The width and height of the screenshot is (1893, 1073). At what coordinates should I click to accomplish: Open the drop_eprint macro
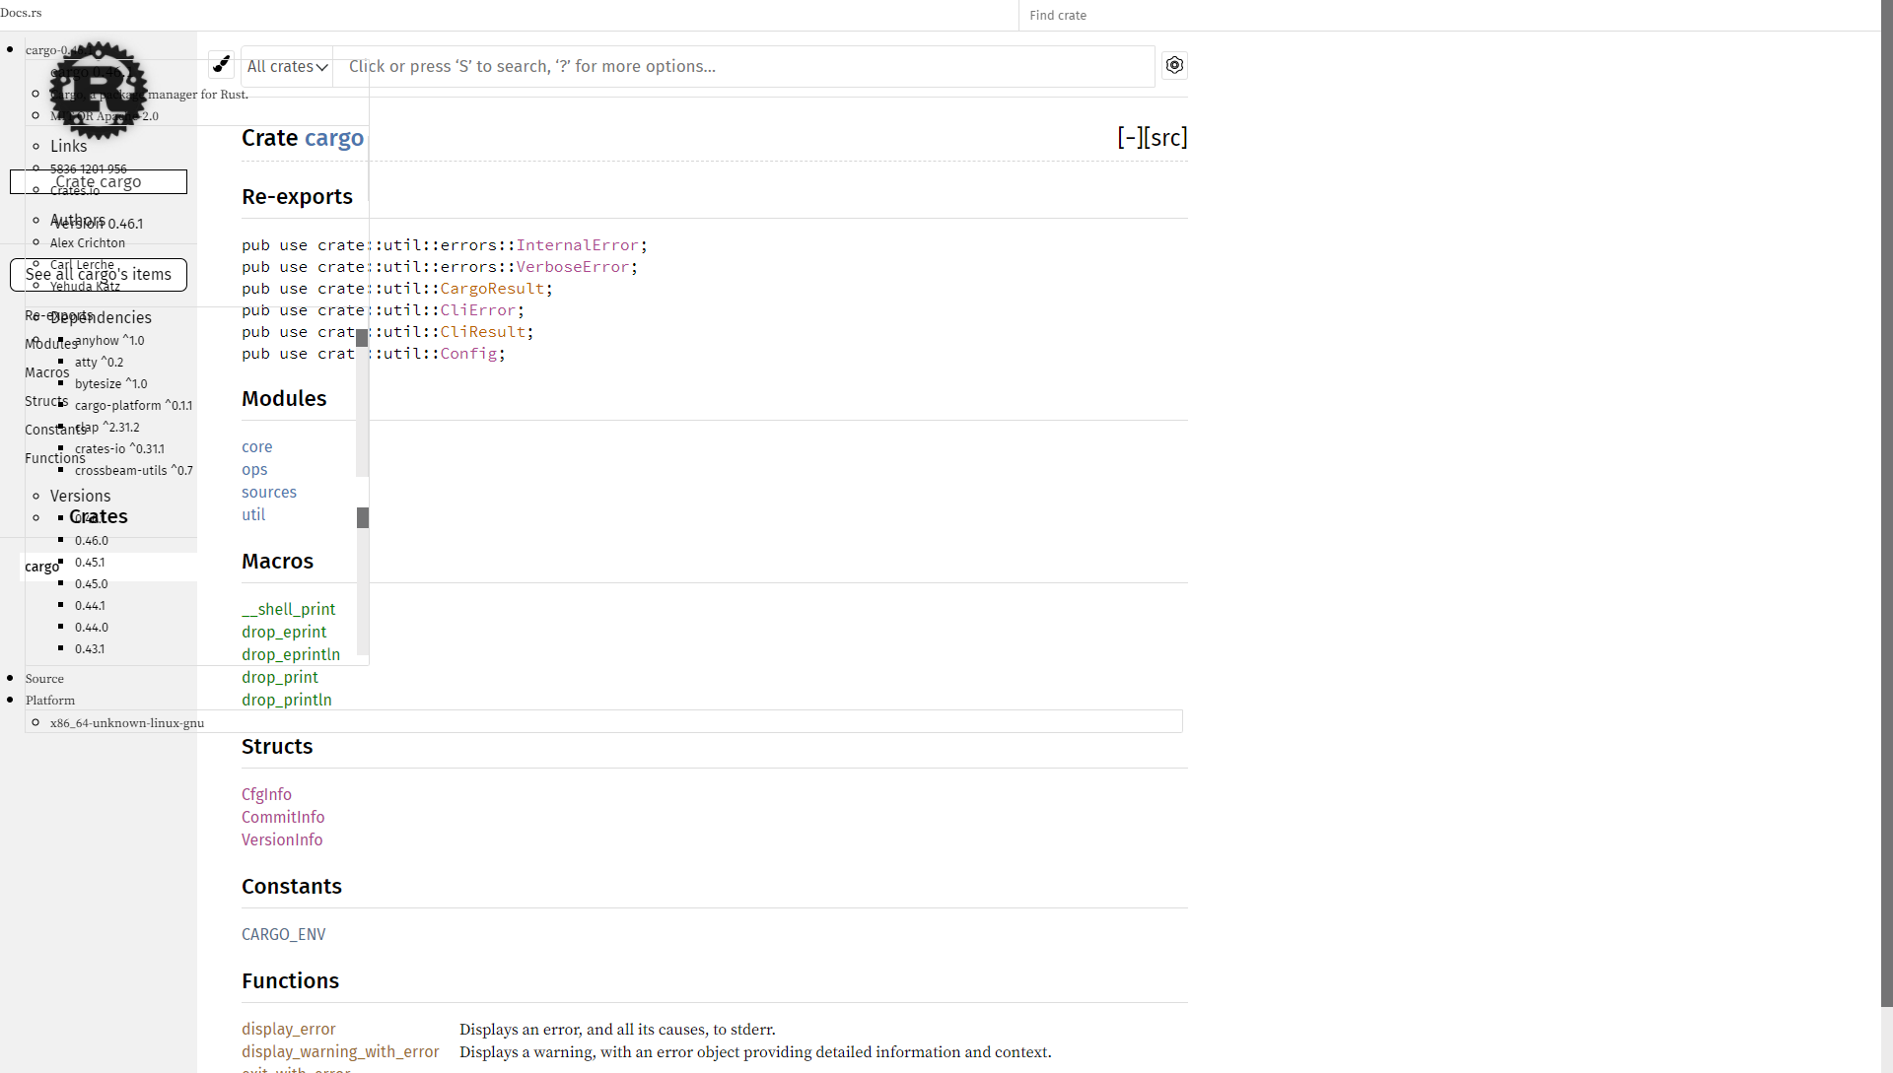[284, 632]
